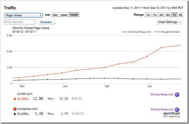Click the tumblr max value 12.2B
The image size is (189, 124).
64,99
